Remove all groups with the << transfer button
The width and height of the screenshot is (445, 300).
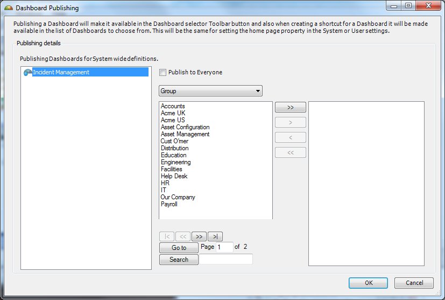[291, 152]
